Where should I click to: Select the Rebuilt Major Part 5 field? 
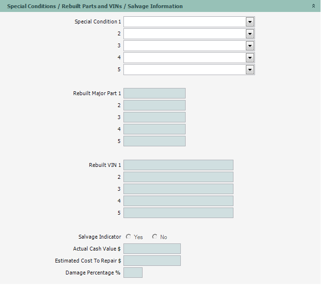(x=155, y=141)
